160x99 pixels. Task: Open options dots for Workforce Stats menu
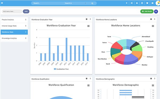26,32
